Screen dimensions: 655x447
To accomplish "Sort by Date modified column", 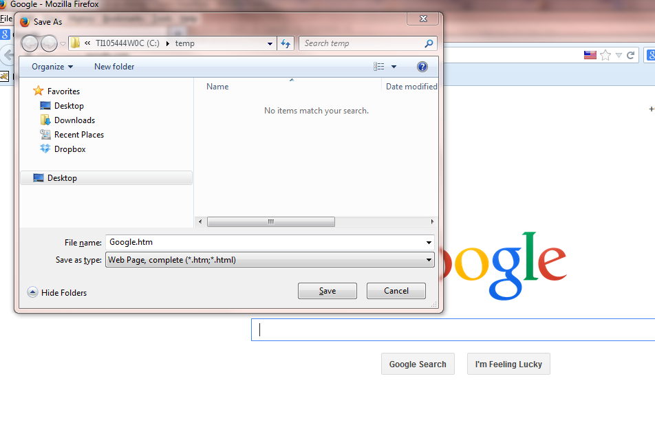I will [411, 87].
